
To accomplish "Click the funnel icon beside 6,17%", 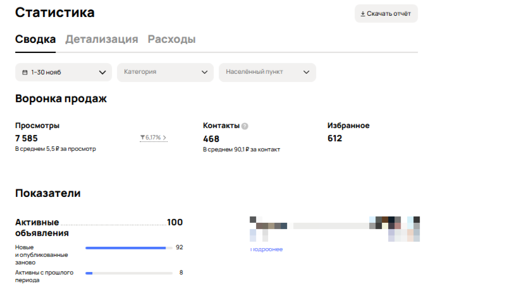I will click(142, 137).
